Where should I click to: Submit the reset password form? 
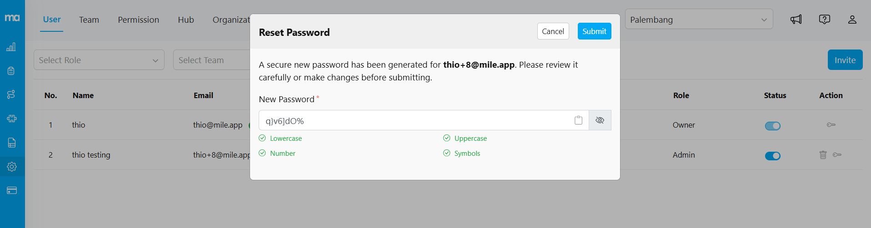pyautogui.click(x=594, y=31)
